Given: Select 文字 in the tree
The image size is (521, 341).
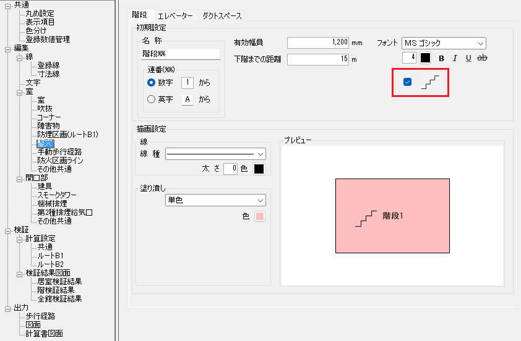Looking at the screenshot, I should [x=33, y=83].
